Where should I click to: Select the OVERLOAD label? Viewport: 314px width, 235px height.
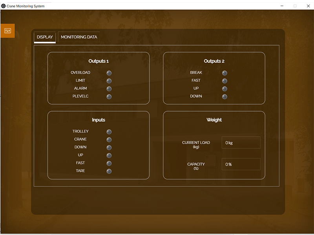point(80,72)
